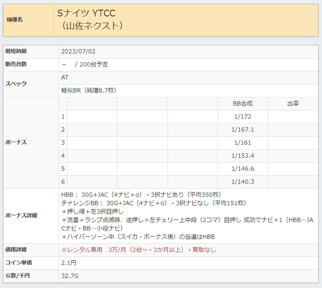Click the '価格詳細' row label
This screenshot has width=322, height=288.
16,249
